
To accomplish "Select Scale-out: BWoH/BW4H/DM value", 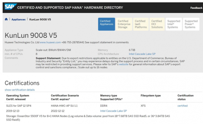I will [53, 50].
